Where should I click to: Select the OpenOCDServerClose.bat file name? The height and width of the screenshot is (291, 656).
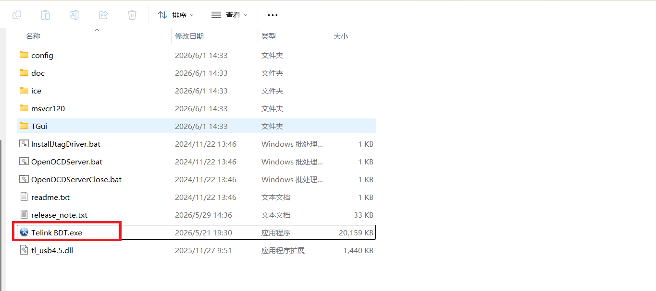point(76,180)
